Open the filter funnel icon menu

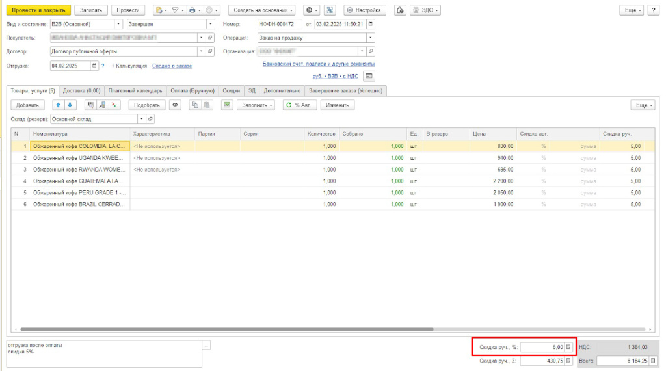[x=177, y=10]
